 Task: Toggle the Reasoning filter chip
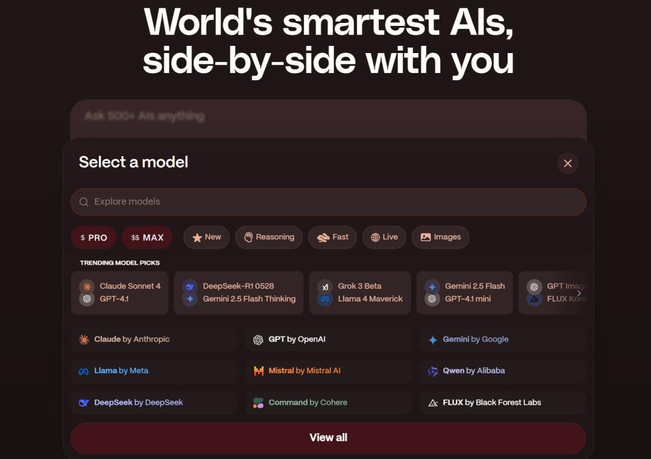269,237
